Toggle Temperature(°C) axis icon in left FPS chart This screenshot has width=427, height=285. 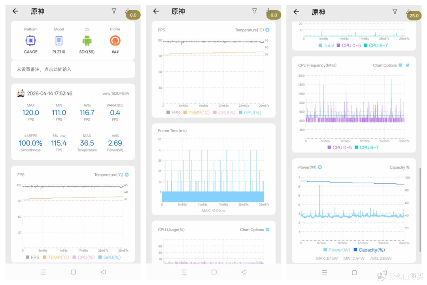tap(127, 175)
